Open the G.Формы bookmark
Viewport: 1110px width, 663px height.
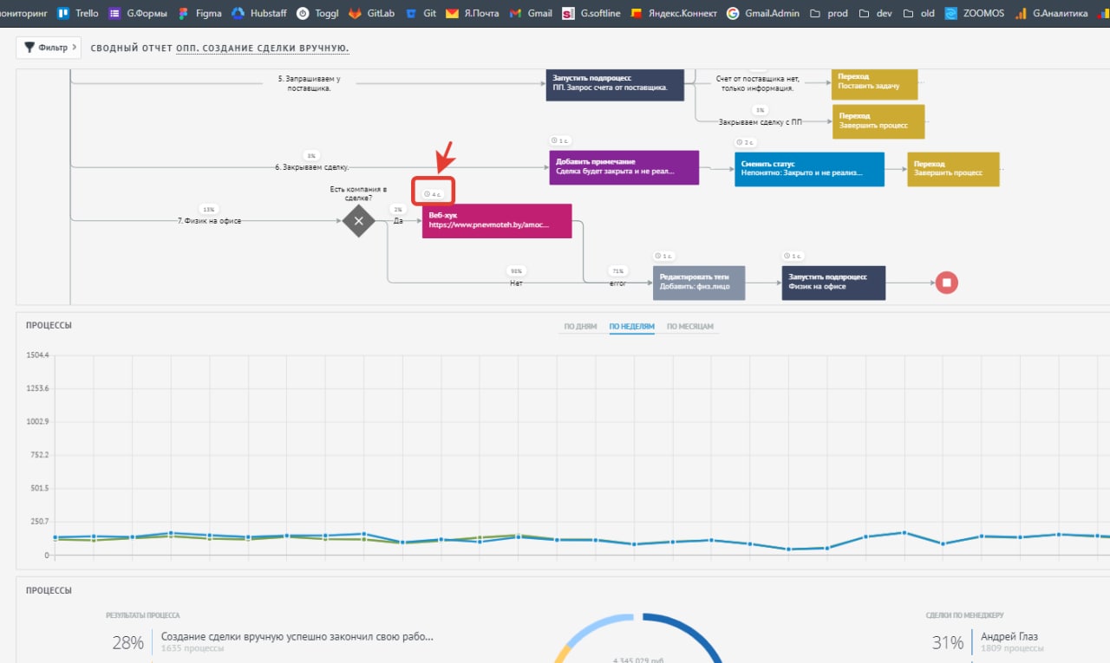(137, 13)
